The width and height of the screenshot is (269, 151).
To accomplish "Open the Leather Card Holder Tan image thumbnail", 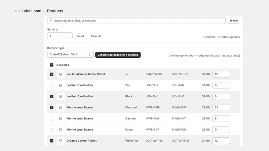I will [x=61, y=85].
